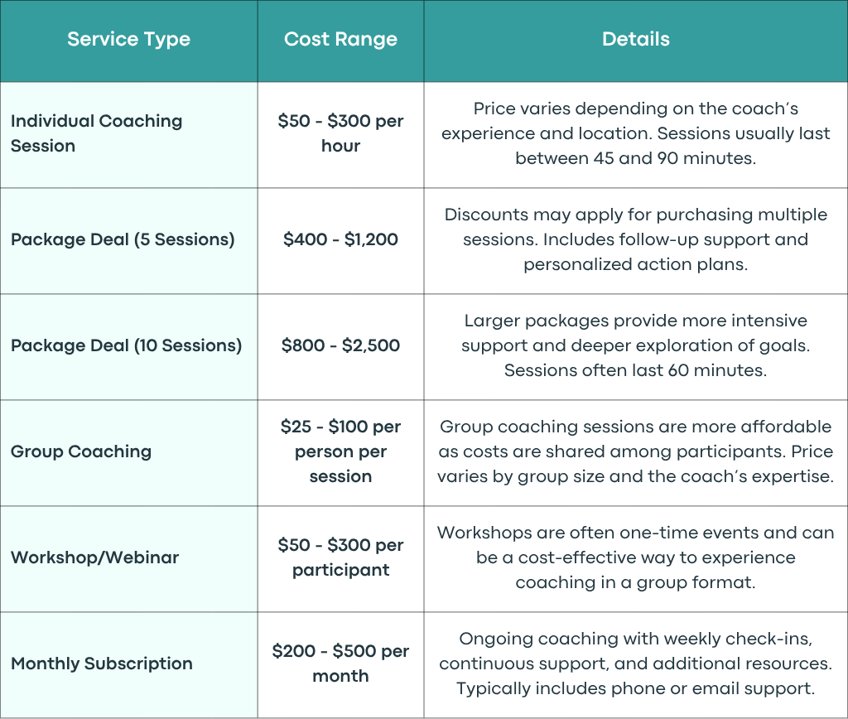848x719 pixels.
Task: Click the Service Type column header
Action: (128, 40)
